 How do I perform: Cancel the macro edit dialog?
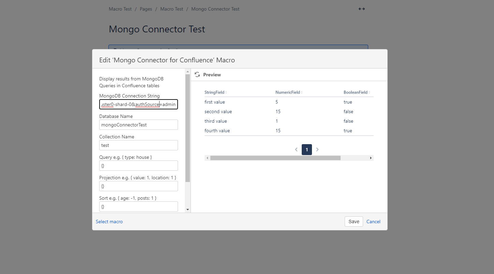373,222
